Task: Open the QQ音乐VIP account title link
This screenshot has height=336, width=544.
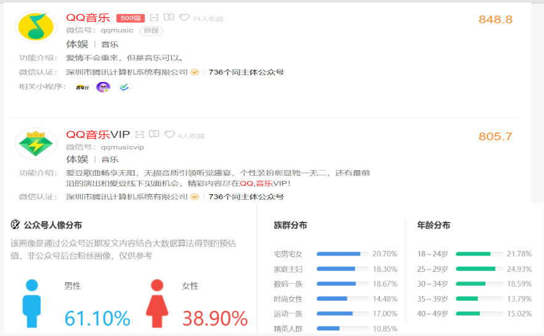Action: pos(98,134)
